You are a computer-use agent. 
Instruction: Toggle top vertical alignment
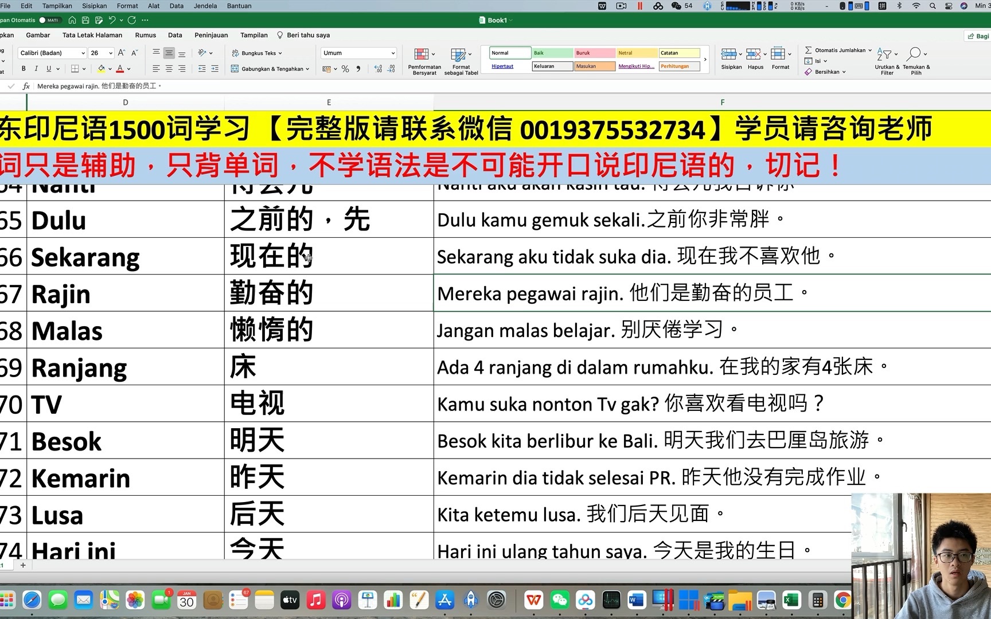click(x=156, y=53)
